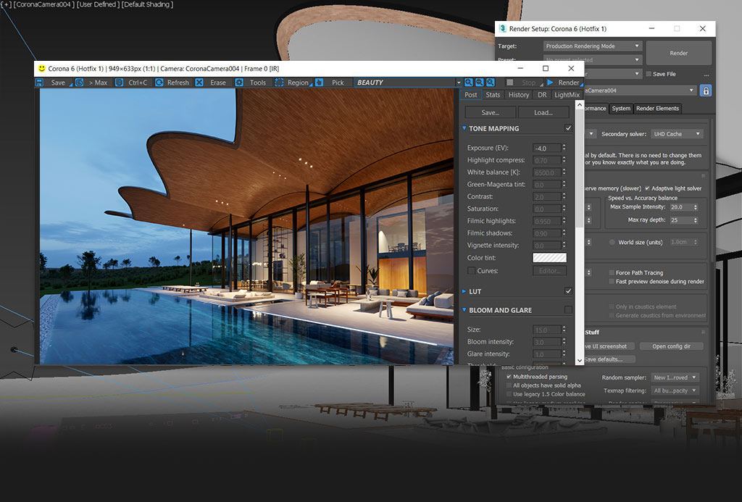Click the Exposure (EV) spinner arrows

coord(564,148)
